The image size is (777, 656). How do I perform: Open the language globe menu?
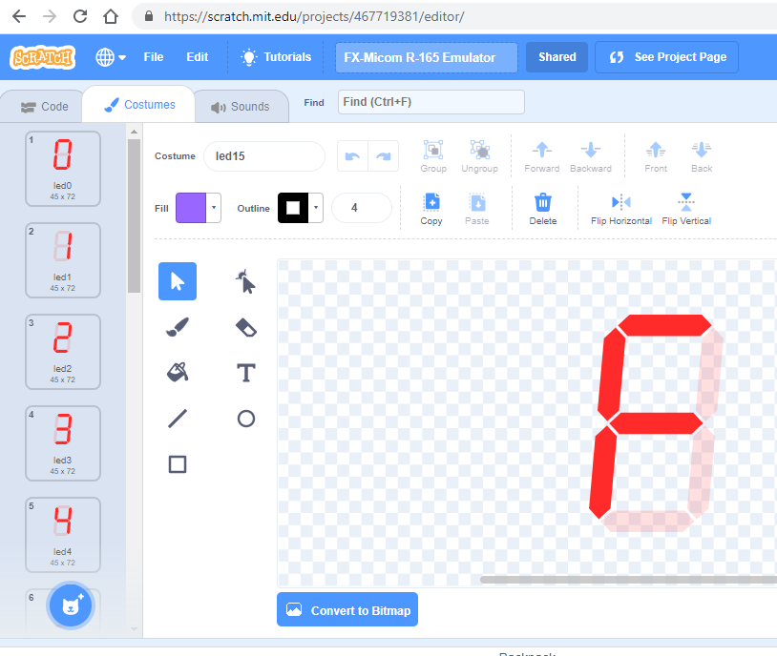(110, 57)
